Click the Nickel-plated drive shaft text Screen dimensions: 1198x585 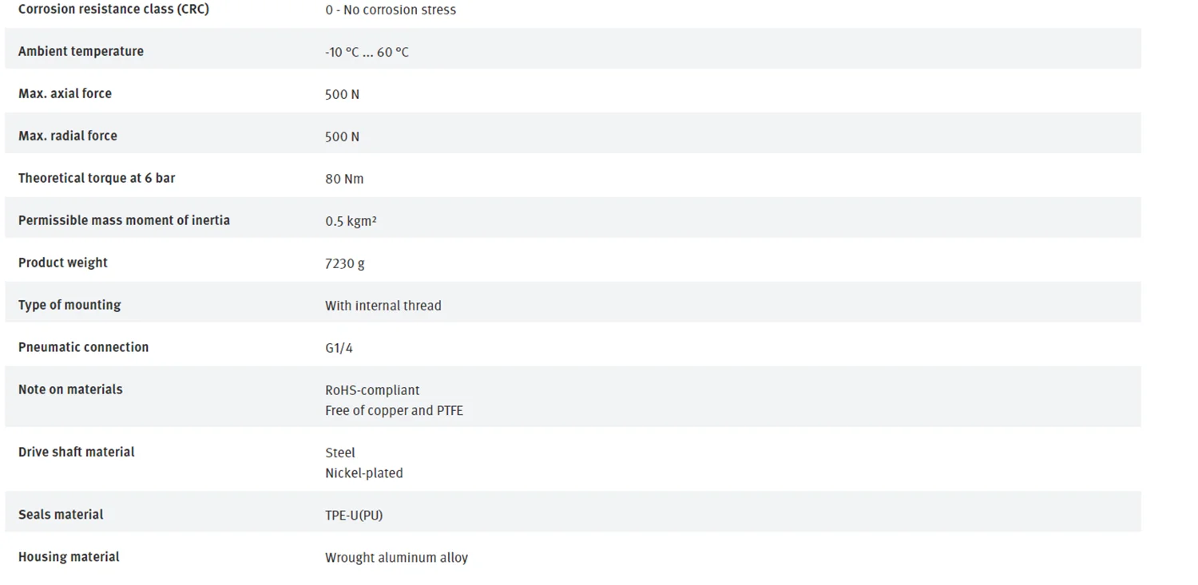click(x=364, y=473)
